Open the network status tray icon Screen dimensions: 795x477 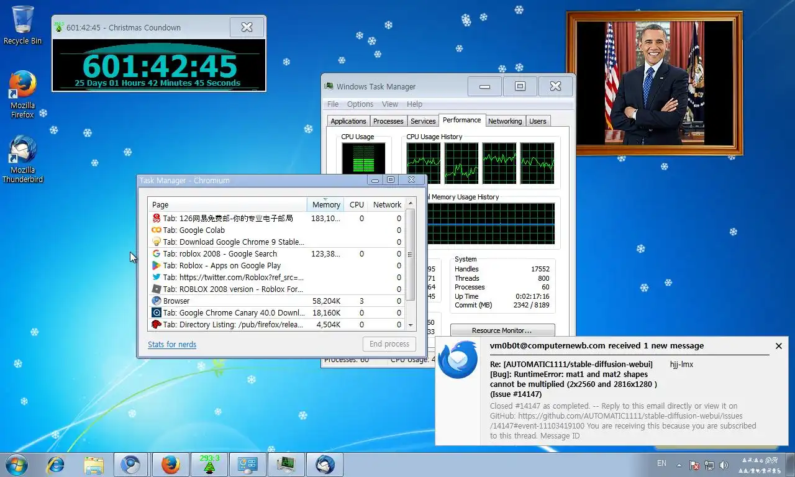[709, 465]
